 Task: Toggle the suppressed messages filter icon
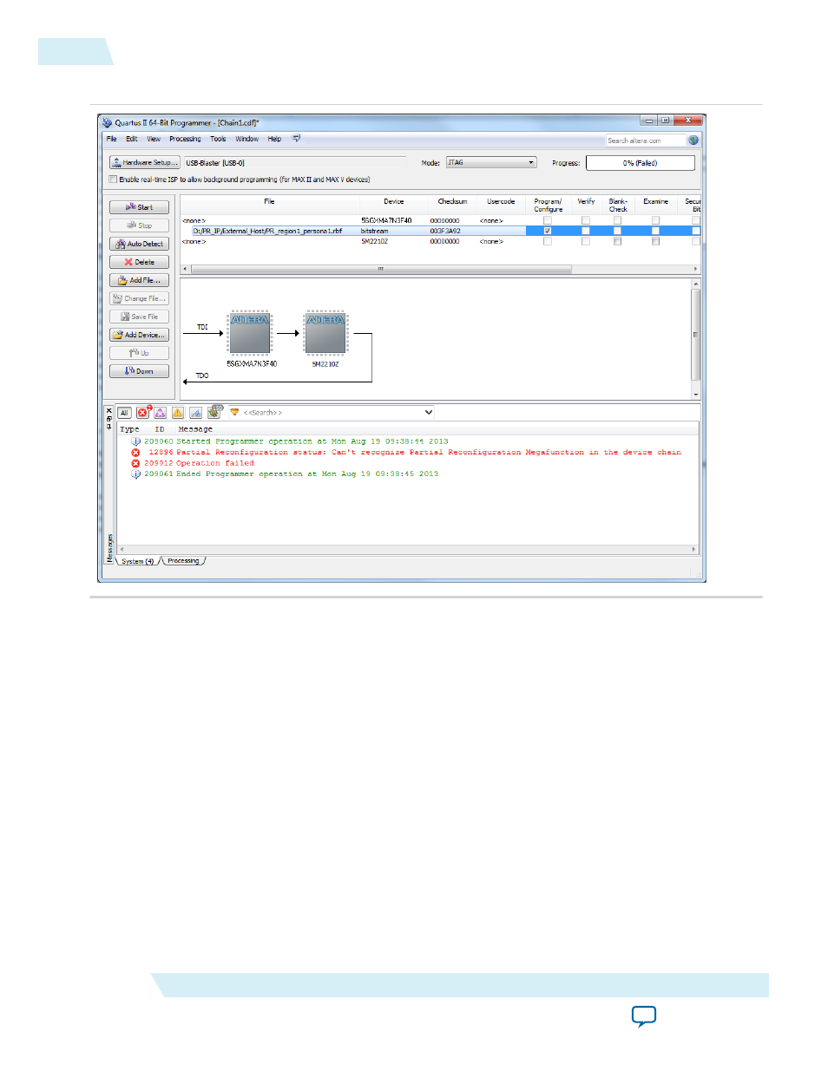[x=214, y=413]
